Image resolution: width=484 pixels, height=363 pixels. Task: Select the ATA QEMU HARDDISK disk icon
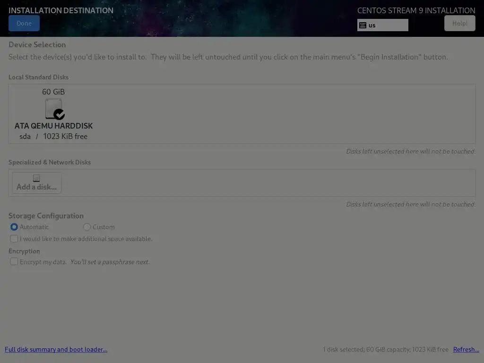coord(55,109)
